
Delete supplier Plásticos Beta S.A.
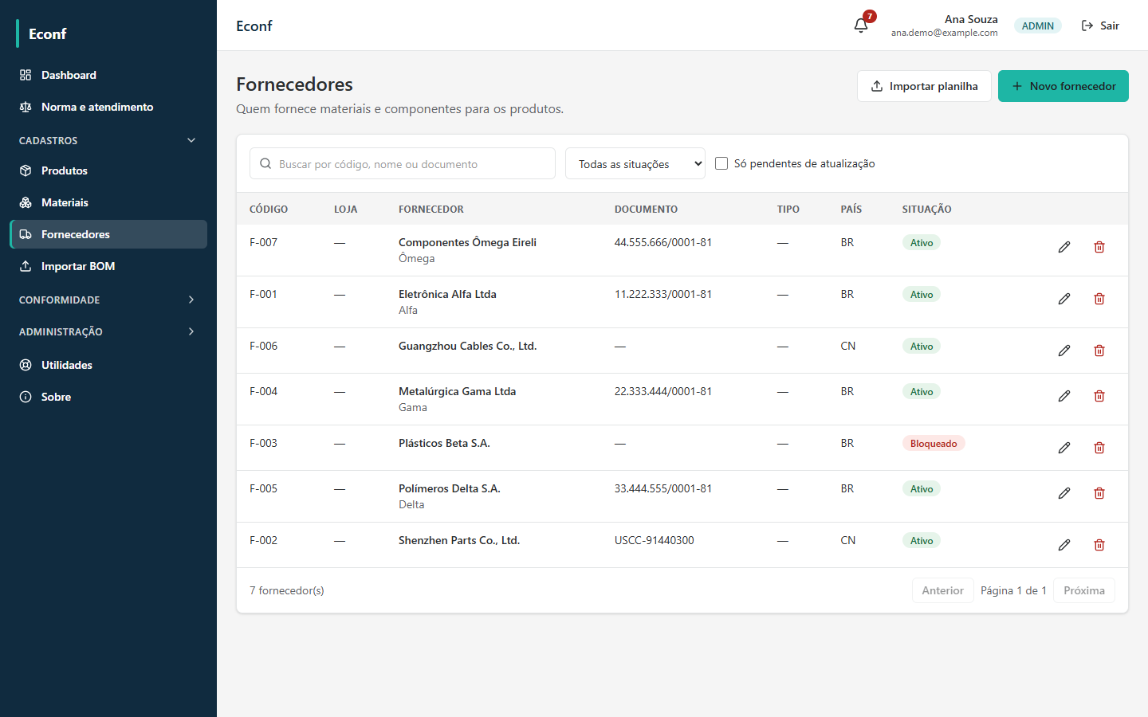point(1099,448)
